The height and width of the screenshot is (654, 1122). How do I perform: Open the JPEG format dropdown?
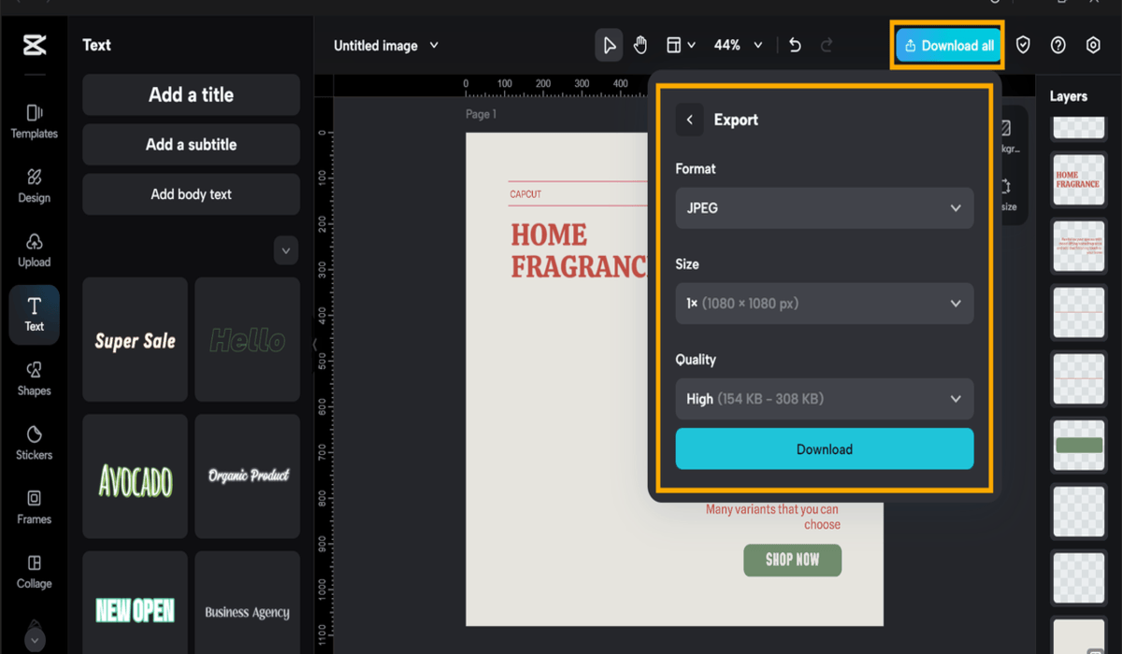tap(825, 207)
